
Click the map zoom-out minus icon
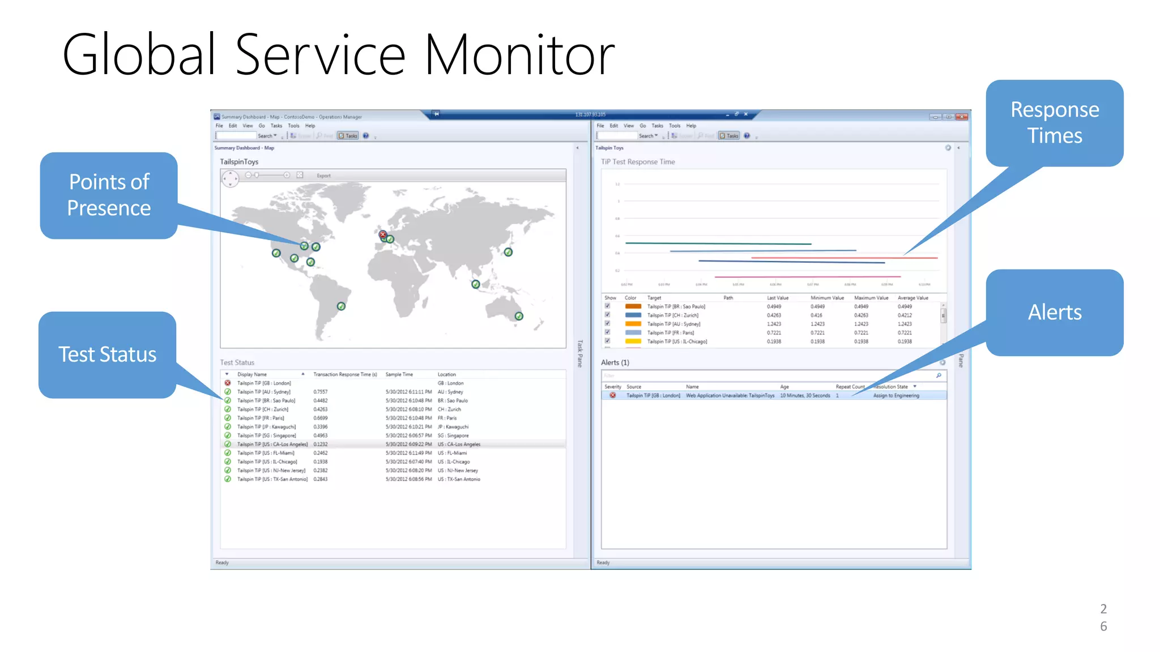click(248, 175)
